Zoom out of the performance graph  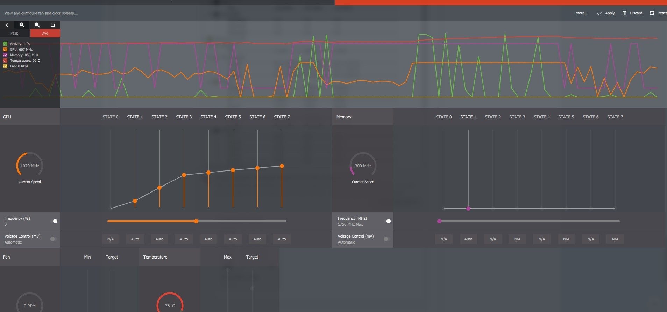(37, 25)
